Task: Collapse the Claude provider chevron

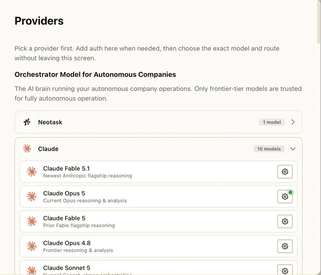Action: pyautogui.click(x=293, y=149)
